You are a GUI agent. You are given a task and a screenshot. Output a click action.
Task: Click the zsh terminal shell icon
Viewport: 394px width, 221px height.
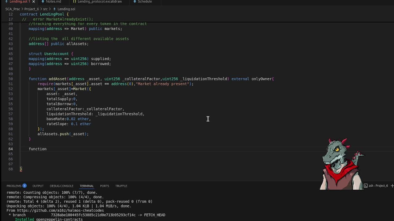[366, 186]
